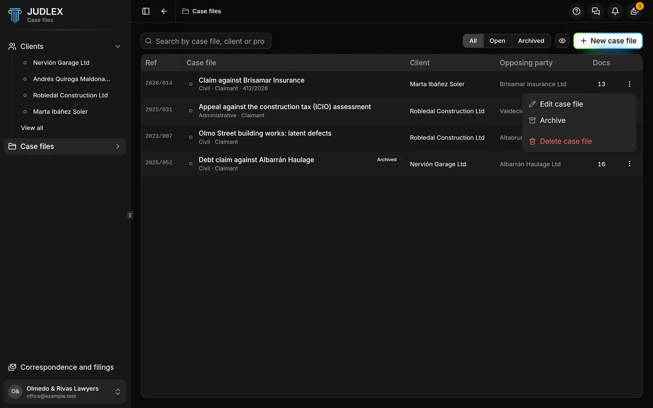Open Olmo Street building works: latent defects
This screenshot has height=408, width=653.
[x=265, y=133]
